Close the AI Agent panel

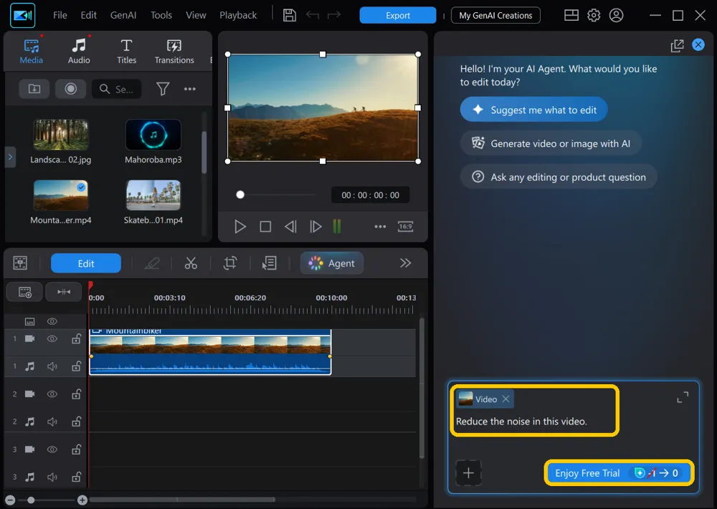(x=698, y=44)
